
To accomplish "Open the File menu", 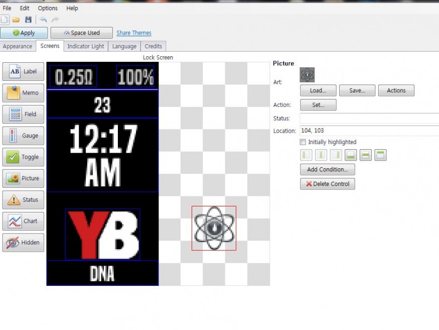I will click(7, 8).
